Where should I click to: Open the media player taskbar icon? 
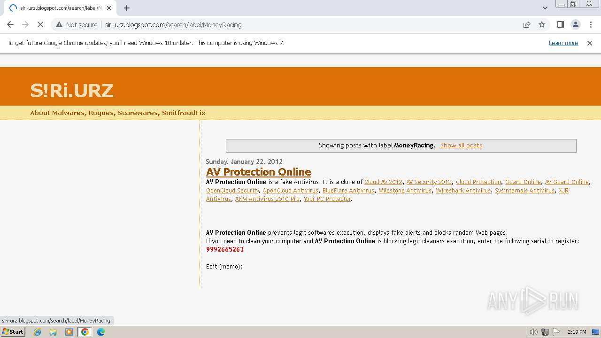(69, 332)
